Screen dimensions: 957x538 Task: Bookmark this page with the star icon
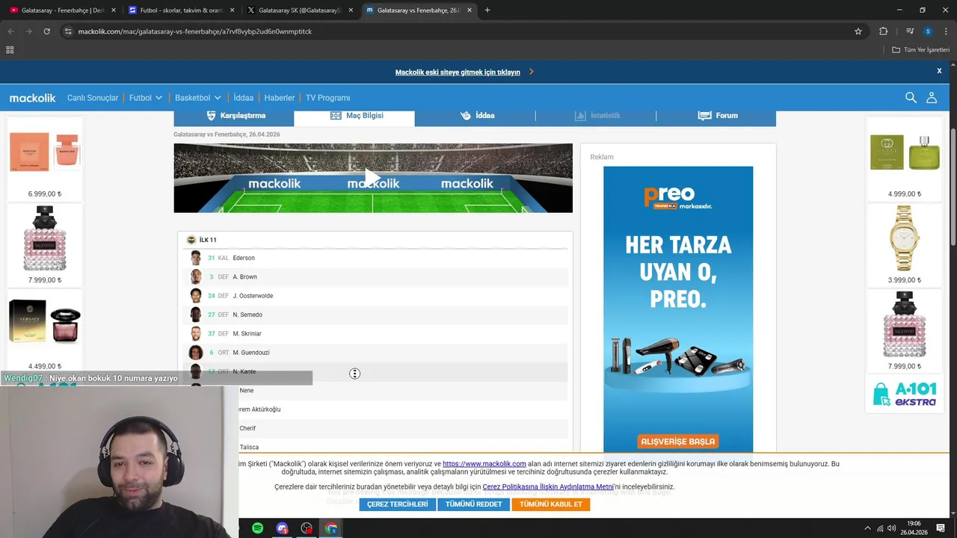(x=858, y=31)
